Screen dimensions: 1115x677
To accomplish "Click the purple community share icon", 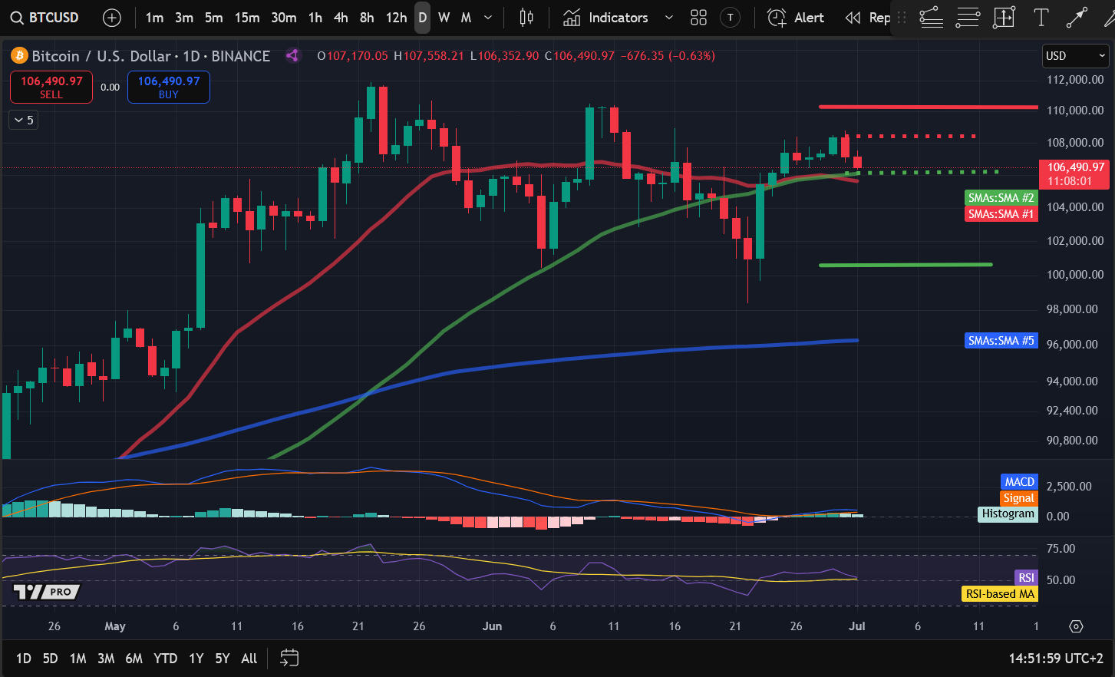I will coord(292,55).
